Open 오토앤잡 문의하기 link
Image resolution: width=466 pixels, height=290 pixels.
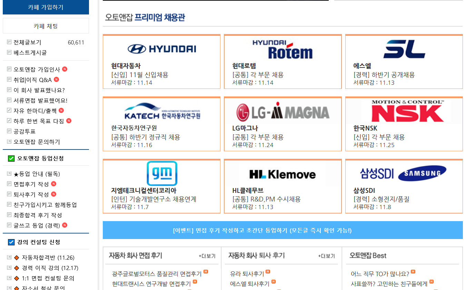point(37,142)
